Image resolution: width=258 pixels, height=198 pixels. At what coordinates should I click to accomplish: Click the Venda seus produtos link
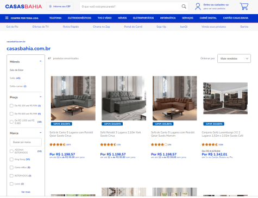tap(213, 27)
